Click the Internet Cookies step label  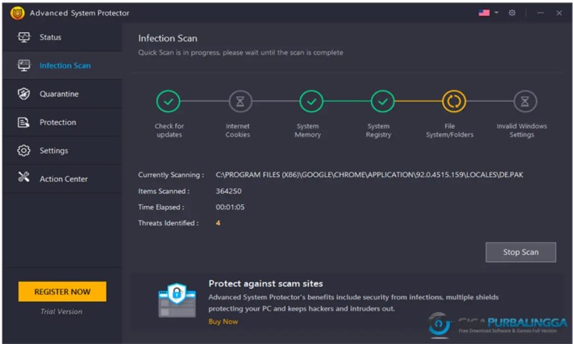(238, 130)
